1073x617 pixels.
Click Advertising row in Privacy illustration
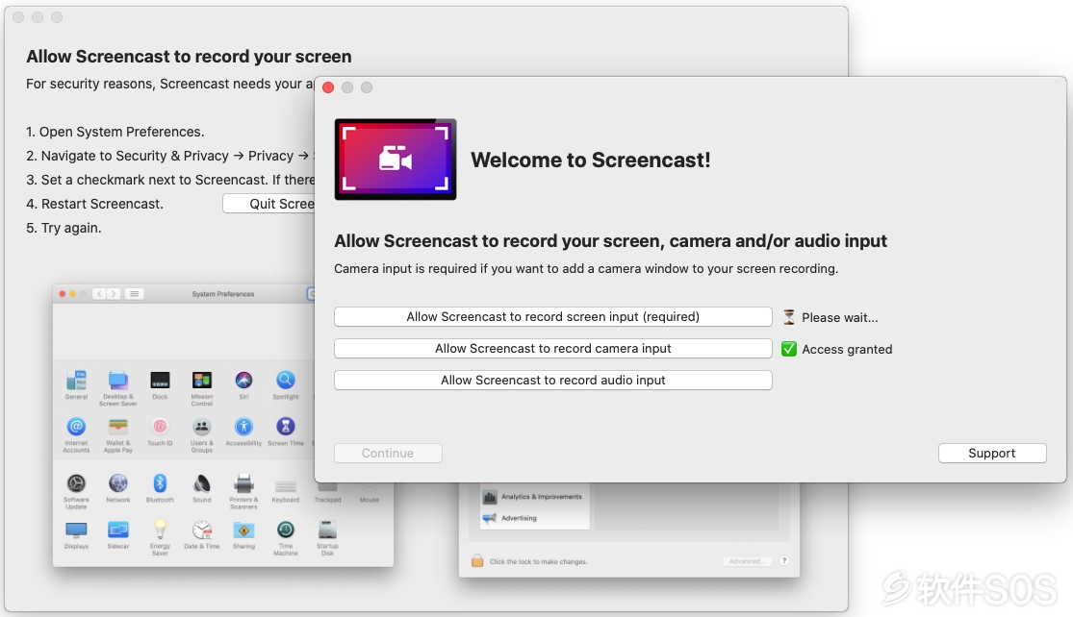[534, 518]
